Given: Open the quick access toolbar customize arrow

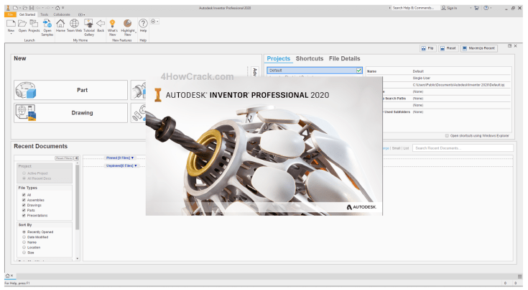Looking at the screenshot, I should point(63,8).
